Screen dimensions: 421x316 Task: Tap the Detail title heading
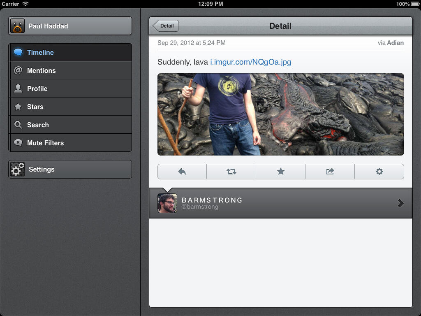pyautogui.click(x=280, y=26)
